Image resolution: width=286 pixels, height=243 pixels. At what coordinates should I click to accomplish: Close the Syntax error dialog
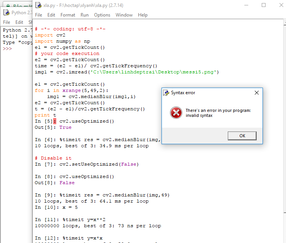257,93
